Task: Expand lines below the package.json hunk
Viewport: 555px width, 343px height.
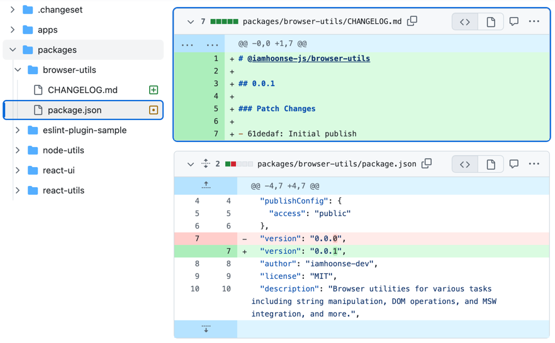Action: [206, 329]
